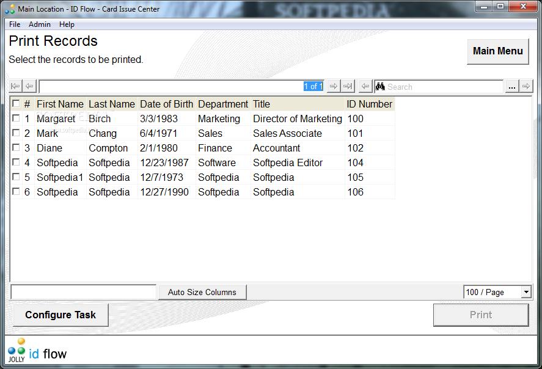
Task: Click the Softpedia Editor cell
Action: coord(297,163)
